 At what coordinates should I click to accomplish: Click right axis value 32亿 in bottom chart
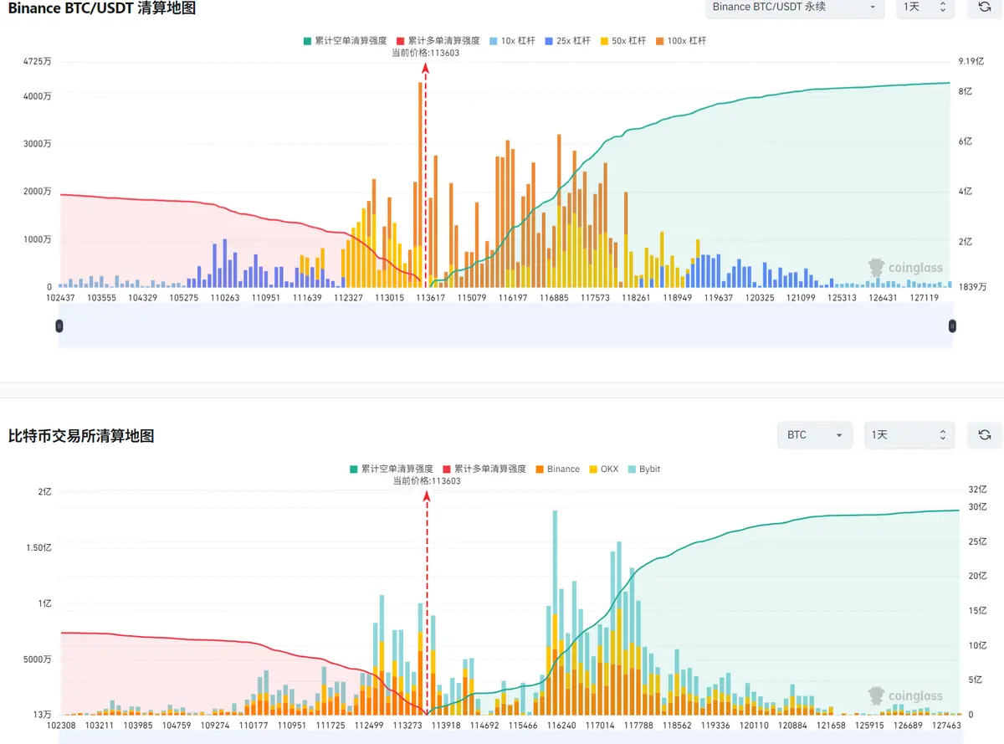(x=977, y=490)
